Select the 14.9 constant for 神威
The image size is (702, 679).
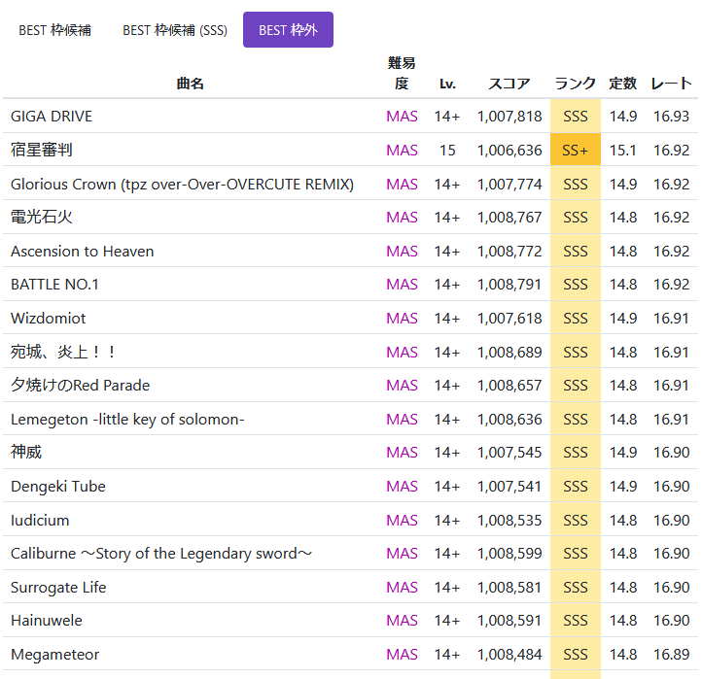click(622, 453)
